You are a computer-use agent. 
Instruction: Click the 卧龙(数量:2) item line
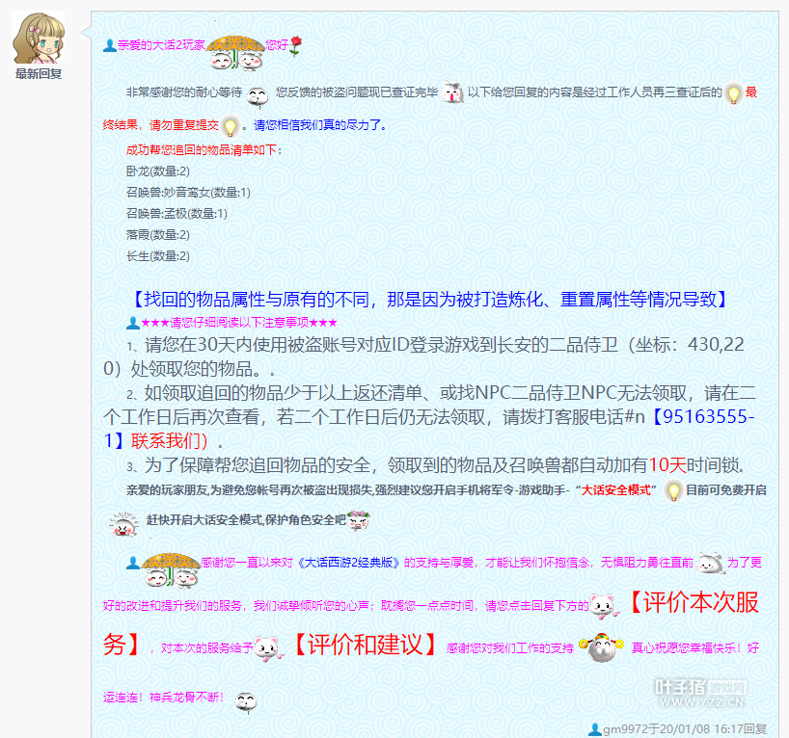[158, 171]
